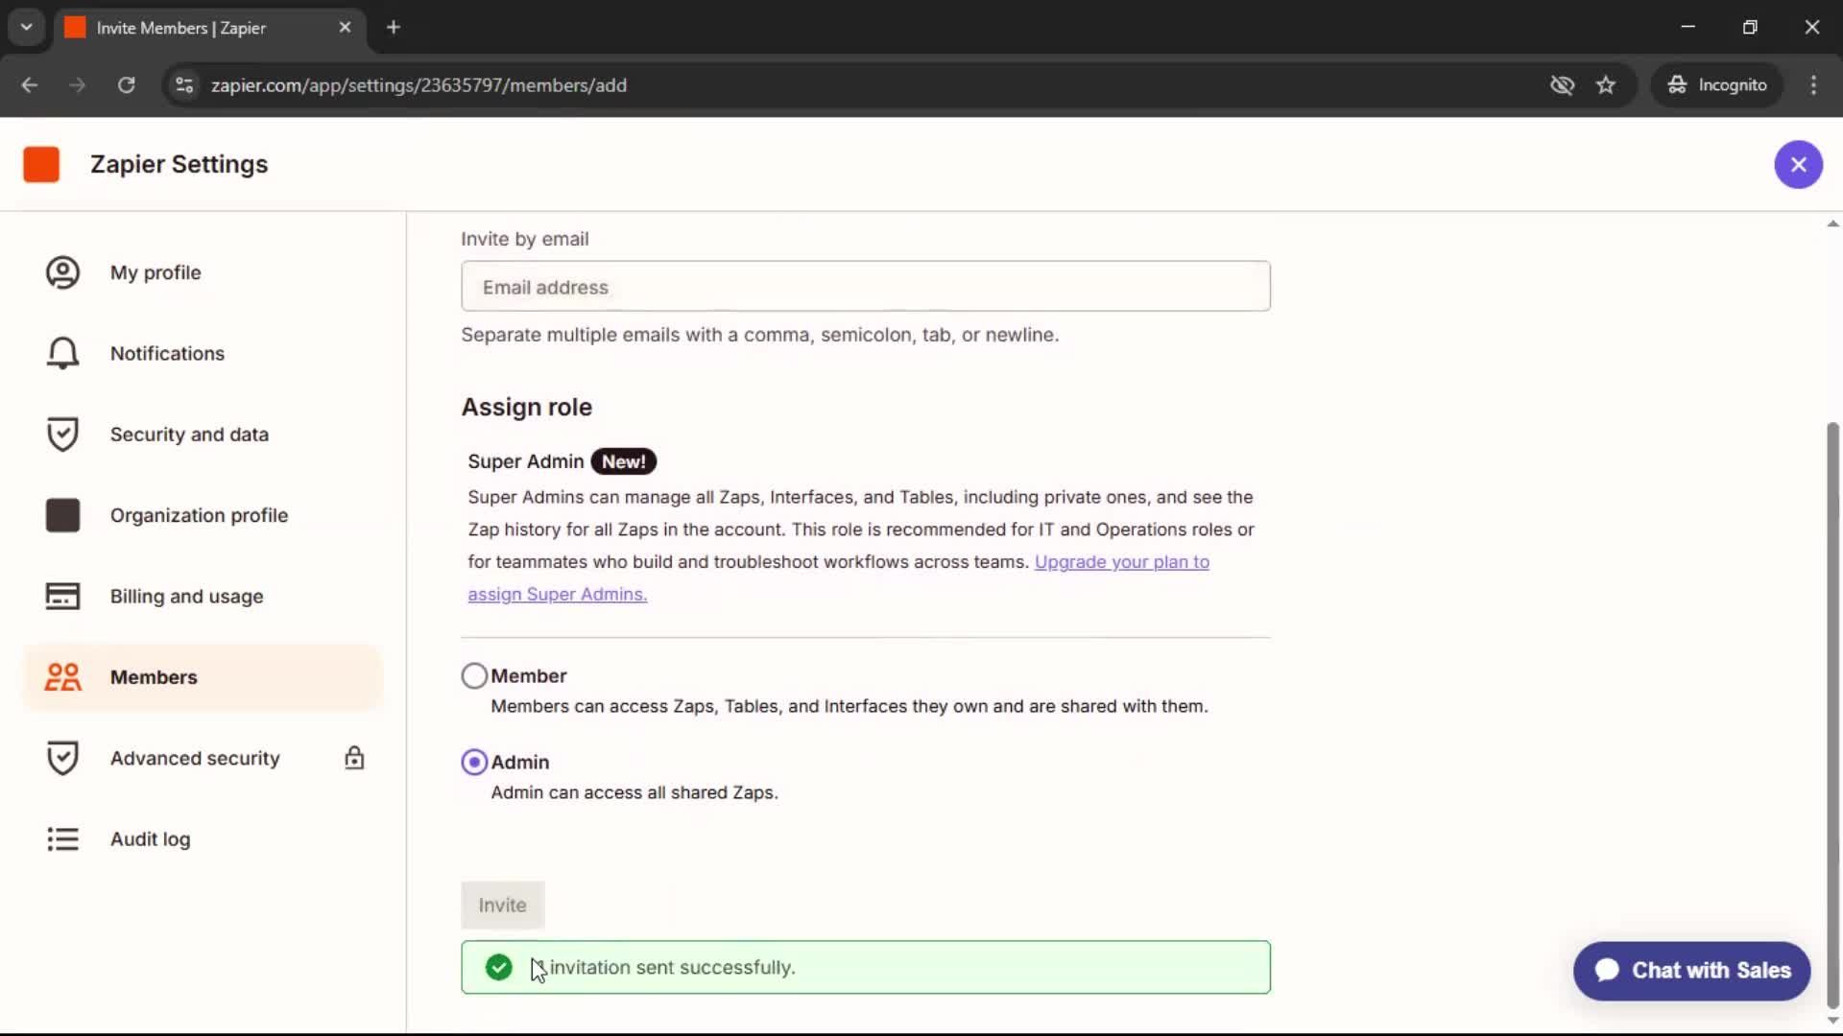The image size is (1843, 1036).
Task: Click the Zapier orange logo
Action: (x=41, y=164)
